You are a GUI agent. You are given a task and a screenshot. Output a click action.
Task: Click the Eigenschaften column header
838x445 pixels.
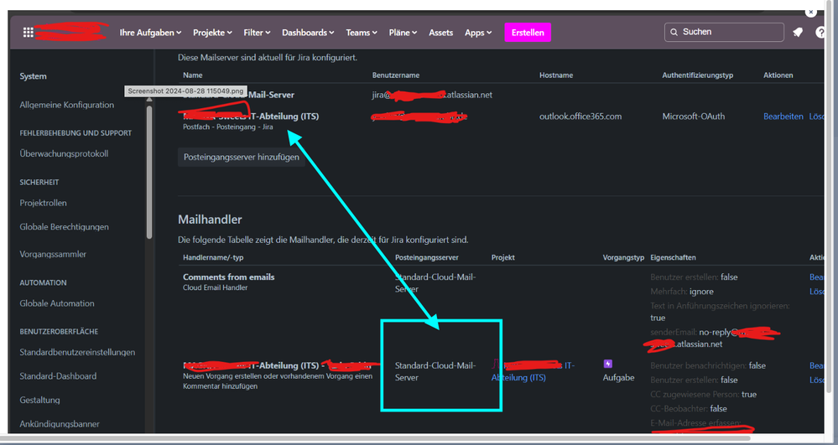[673, 257]
